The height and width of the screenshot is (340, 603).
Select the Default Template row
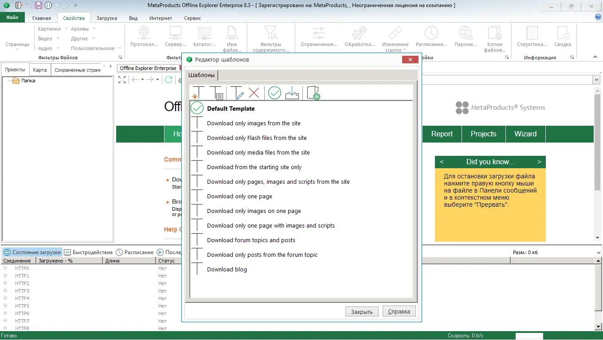[x=301, y=108]
